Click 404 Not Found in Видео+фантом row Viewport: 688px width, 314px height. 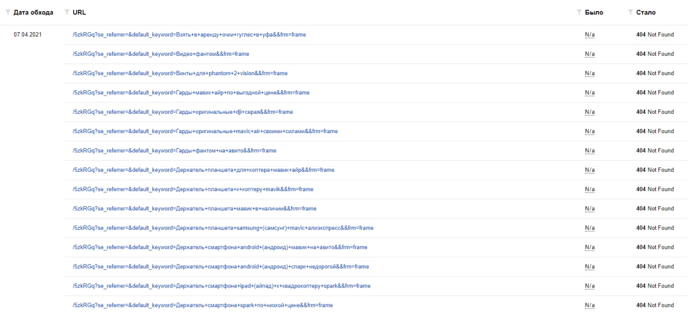(x=655, y=54)
